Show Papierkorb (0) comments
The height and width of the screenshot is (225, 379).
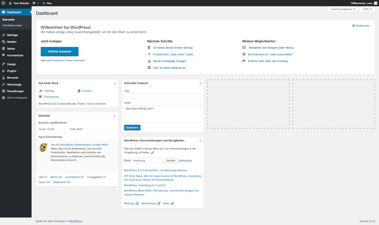pyautogui.click(x=62, y=182)
